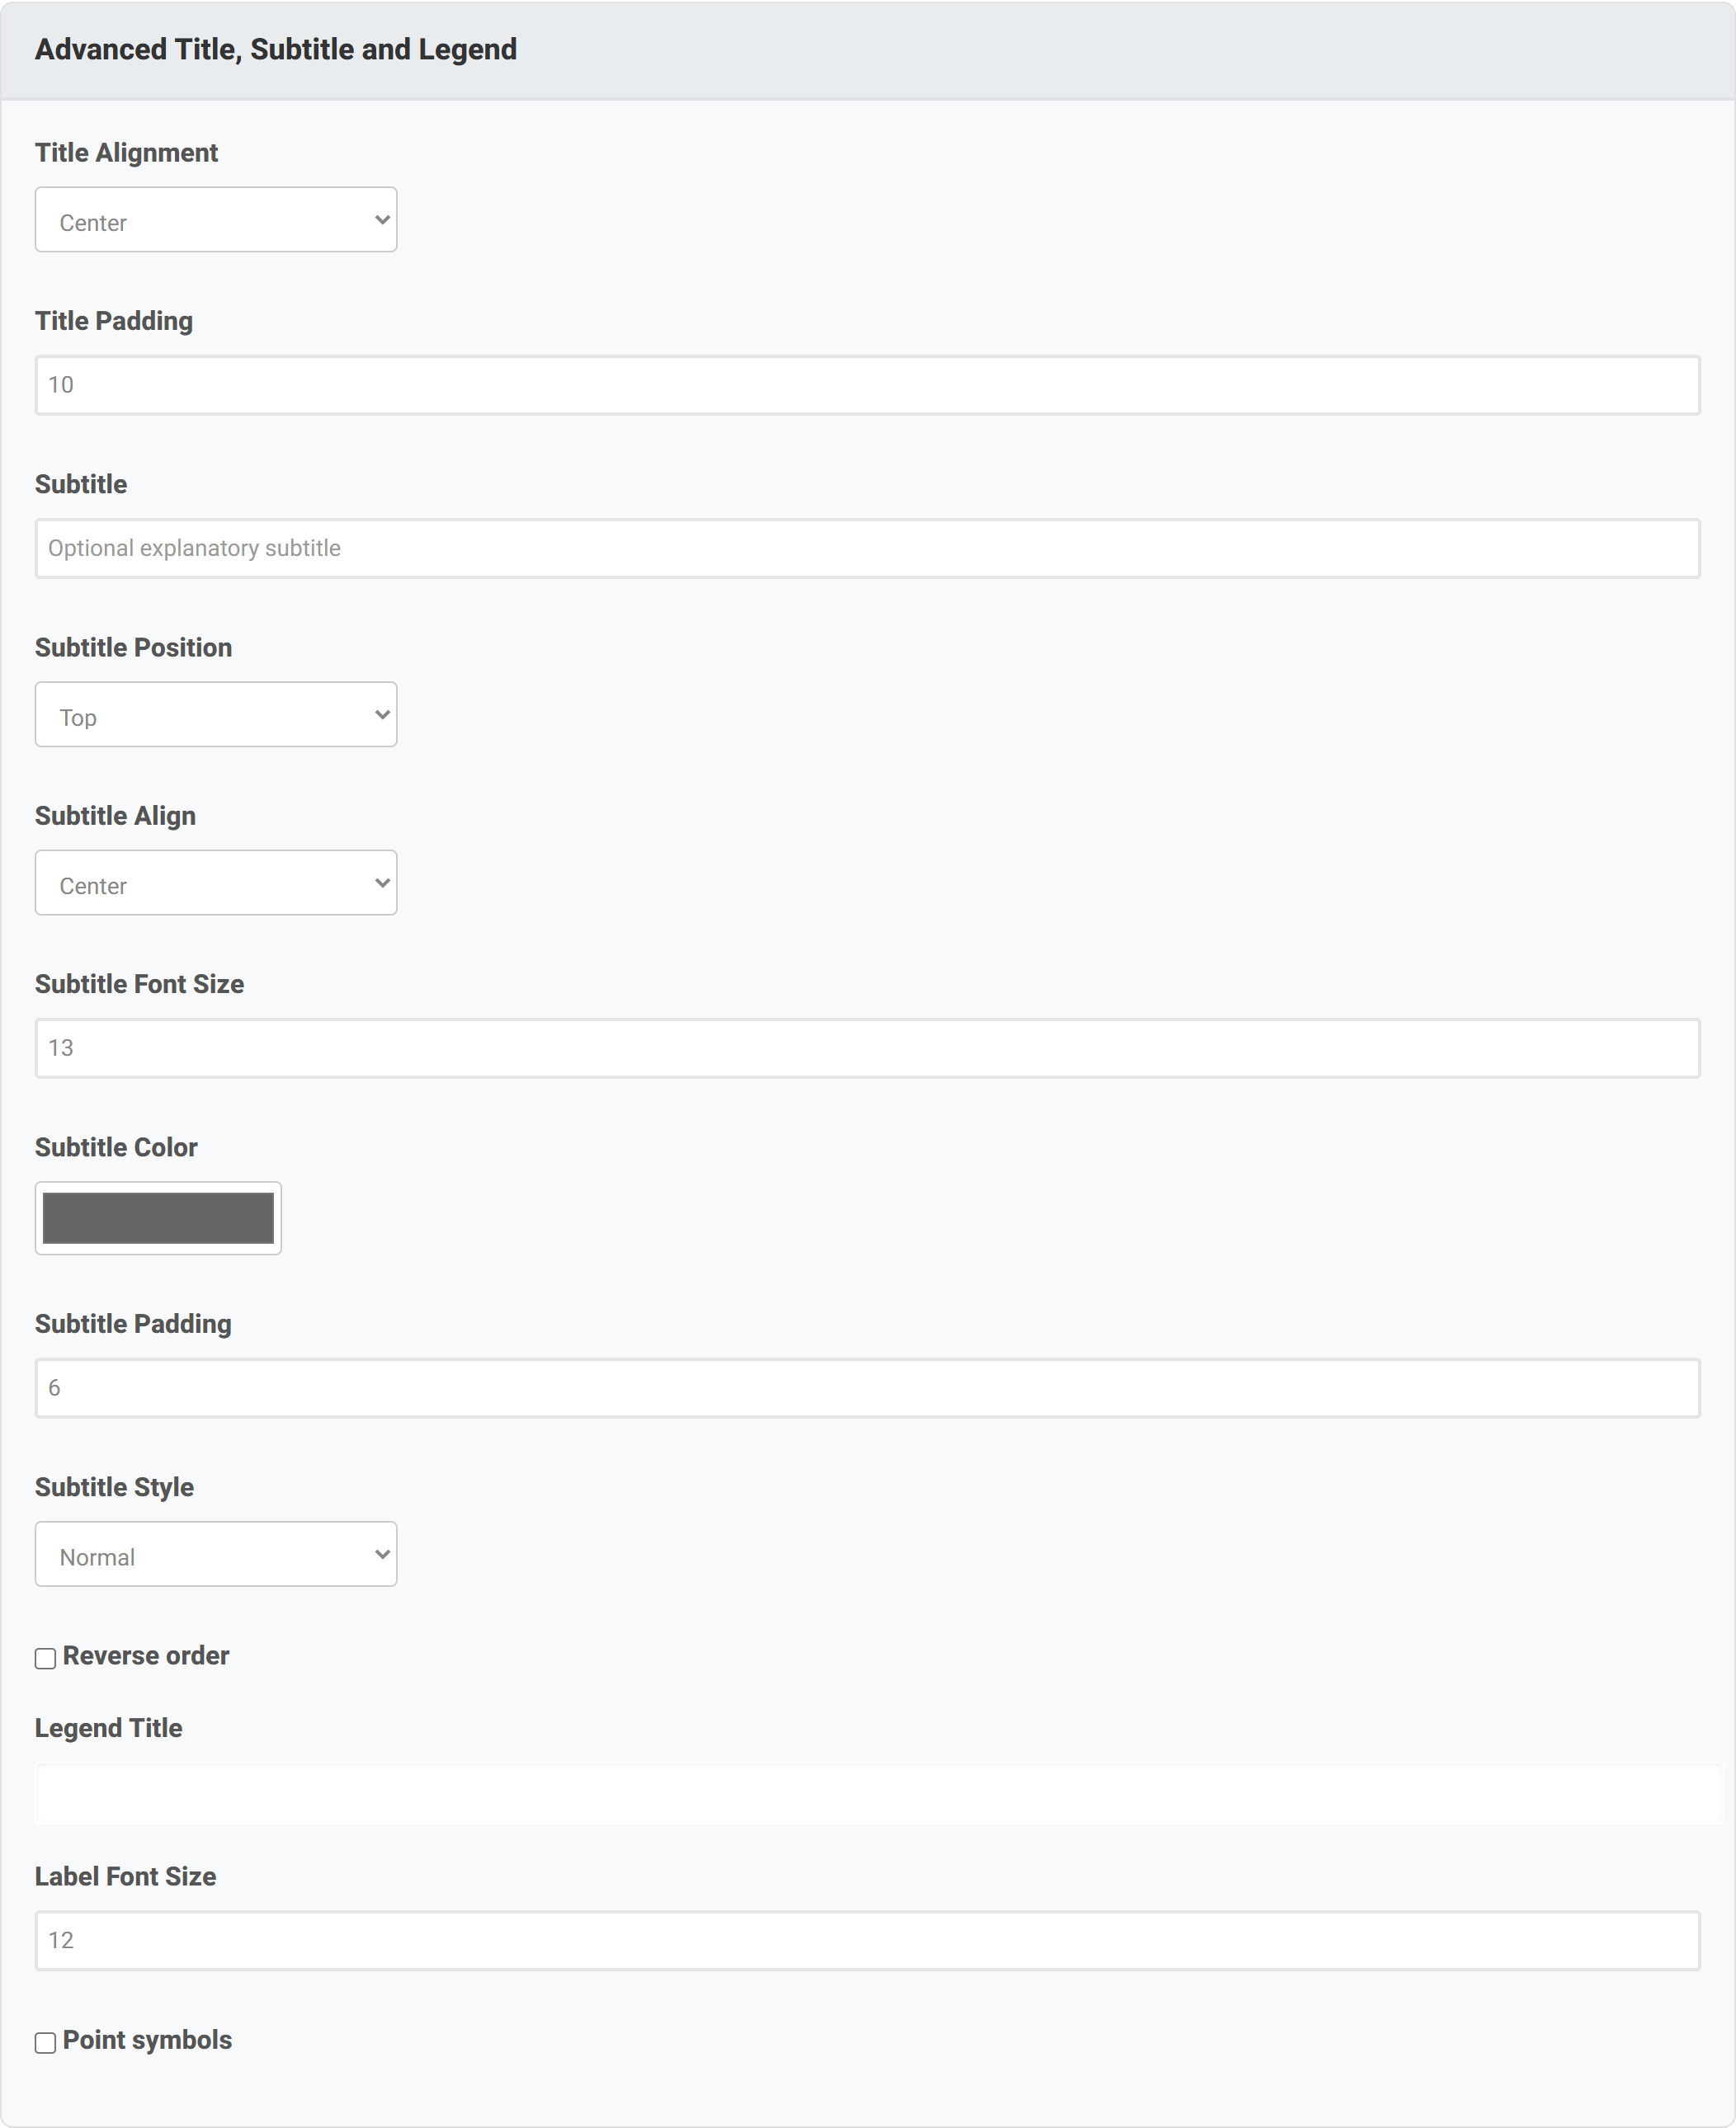Screen dimensions: 1736x2128
Task: Click the Title Alignment dropdown arrow
Action: (382, 219)
